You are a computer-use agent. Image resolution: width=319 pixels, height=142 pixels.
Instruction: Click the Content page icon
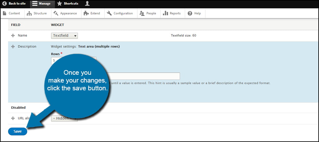point(4,13)
